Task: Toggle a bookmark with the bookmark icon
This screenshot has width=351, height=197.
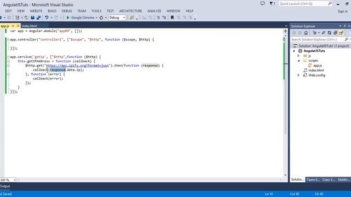Action: [172, 18]
